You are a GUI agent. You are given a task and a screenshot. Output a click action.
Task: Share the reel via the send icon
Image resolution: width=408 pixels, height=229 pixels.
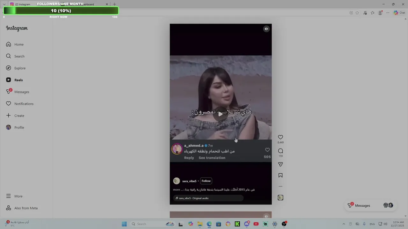(x=280, y=164)
